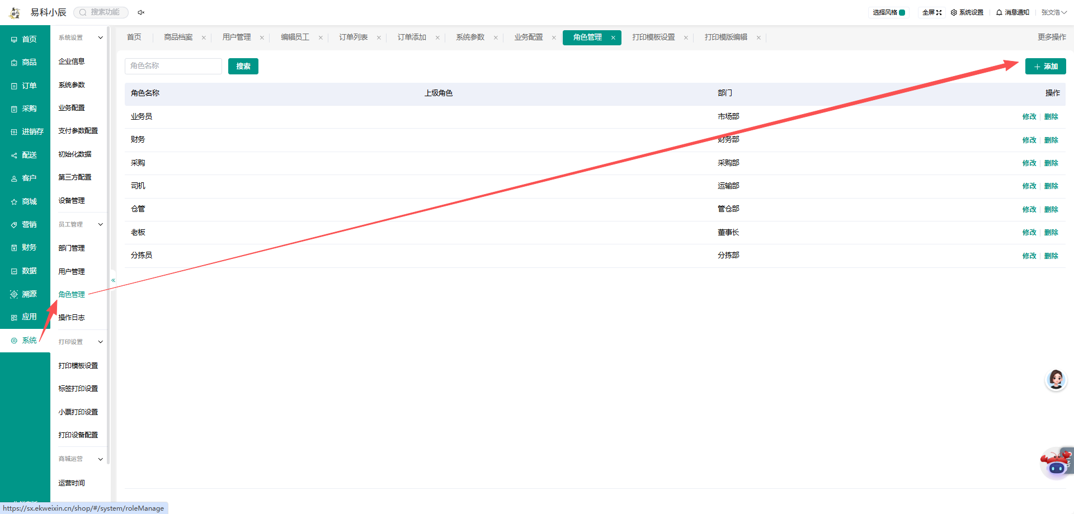The width and height of the screenshot is (1074, 514).
Task: Open the 商品 products sidebar icon
Action: point(14,63)
